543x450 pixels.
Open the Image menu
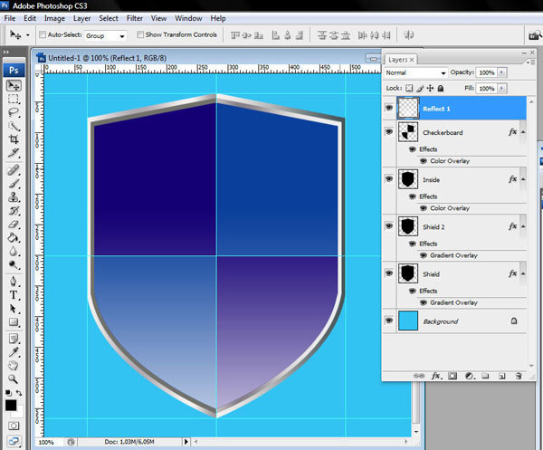tap(54, 18)
